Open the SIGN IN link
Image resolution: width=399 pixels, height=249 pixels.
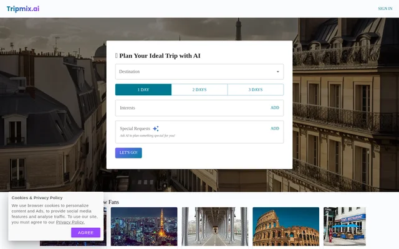pos(385,9)
